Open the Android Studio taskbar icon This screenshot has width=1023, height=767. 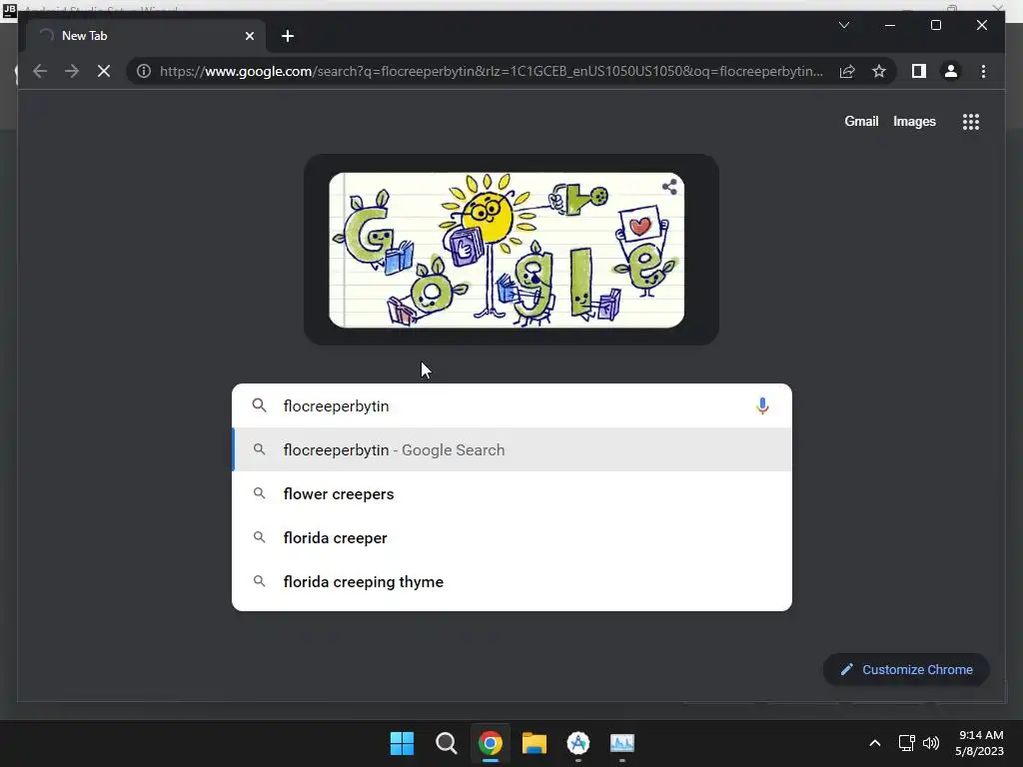tap(578, 743)
